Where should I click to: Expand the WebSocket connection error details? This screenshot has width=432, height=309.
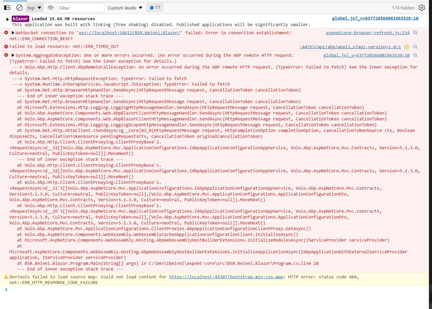12,32
